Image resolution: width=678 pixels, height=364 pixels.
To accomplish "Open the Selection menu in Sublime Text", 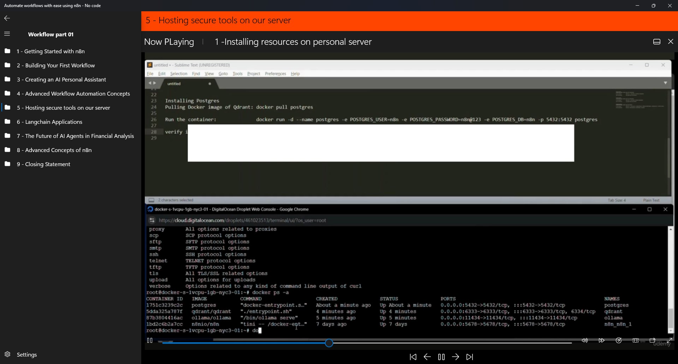I will [179, 73].
